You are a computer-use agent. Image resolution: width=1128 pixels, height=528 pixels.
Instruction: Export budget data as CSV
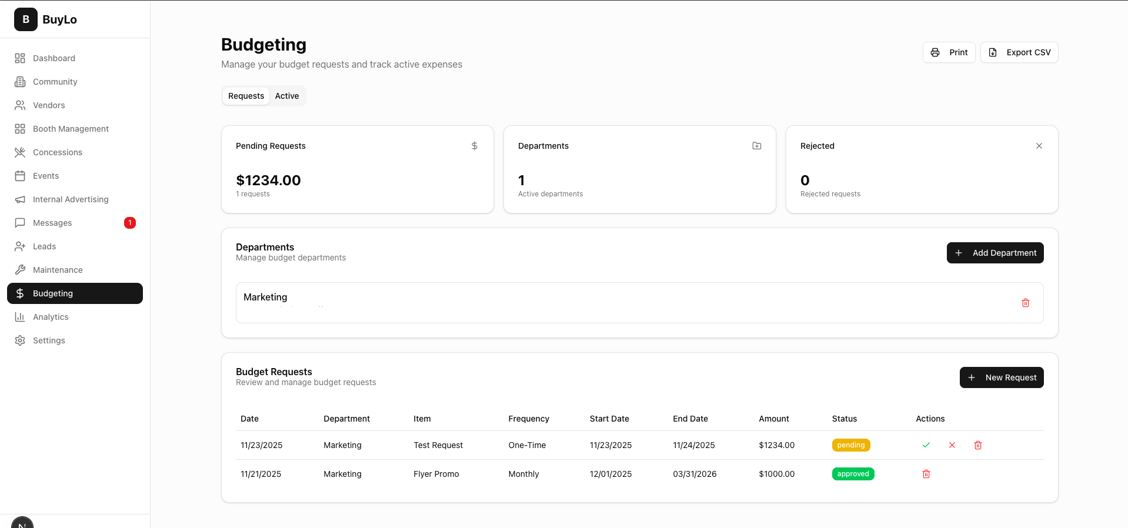pos(1019,52)
